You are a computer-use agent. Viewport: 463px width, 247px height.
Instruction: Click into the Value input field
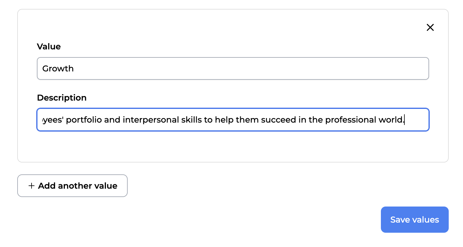[233, 68]
